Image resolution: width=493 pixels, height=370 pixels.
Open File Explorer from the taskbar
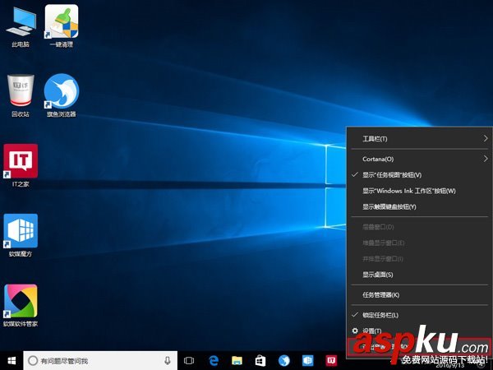tap(237, 361)
